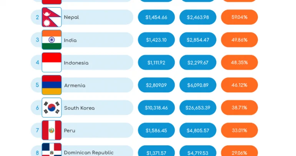Click the $1,111.92 value for Indonesia
This screenshot has height=156, width=296.
tap(156, 62)
